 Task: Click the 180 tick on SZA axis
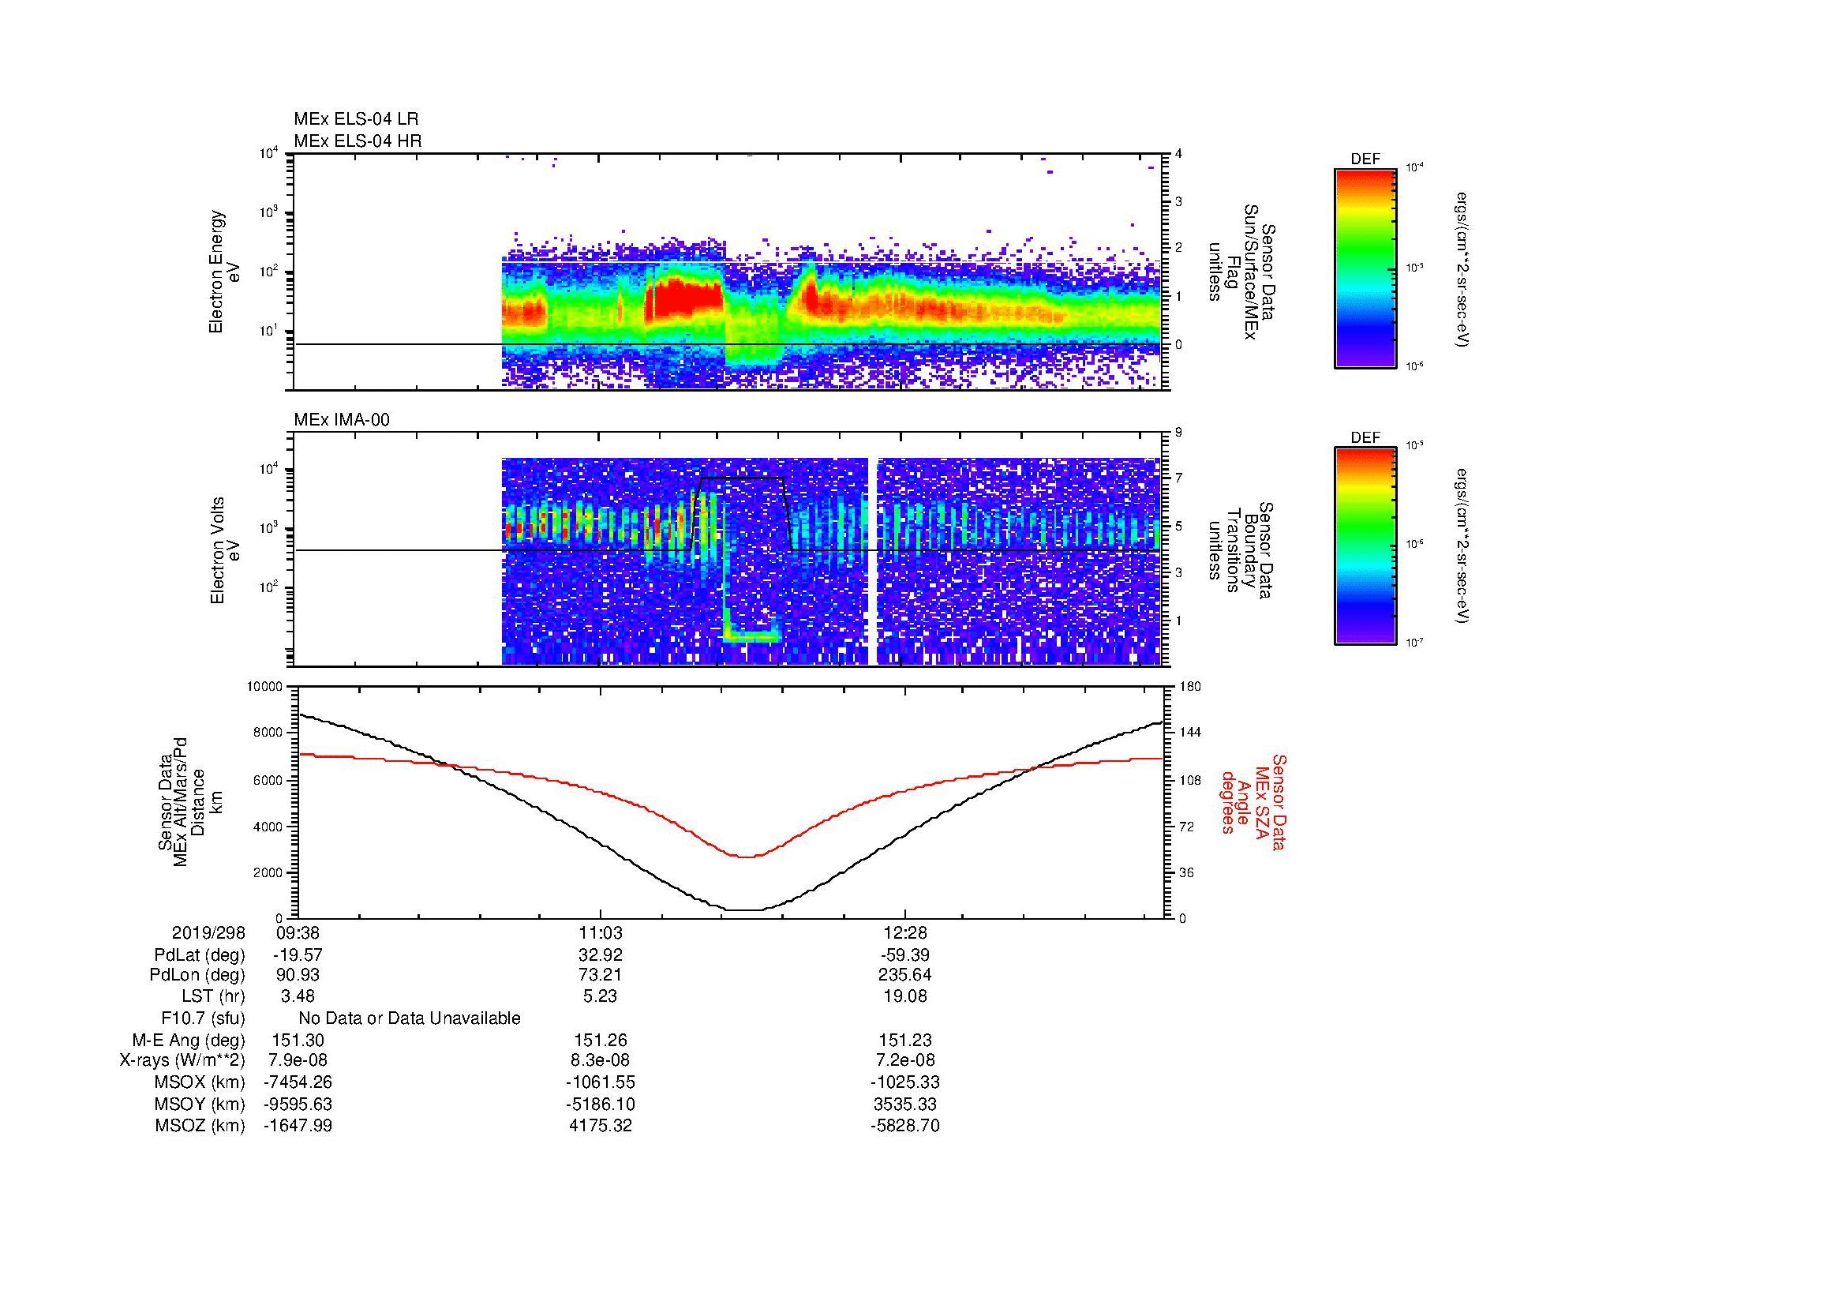click(x=1189, y=687)
